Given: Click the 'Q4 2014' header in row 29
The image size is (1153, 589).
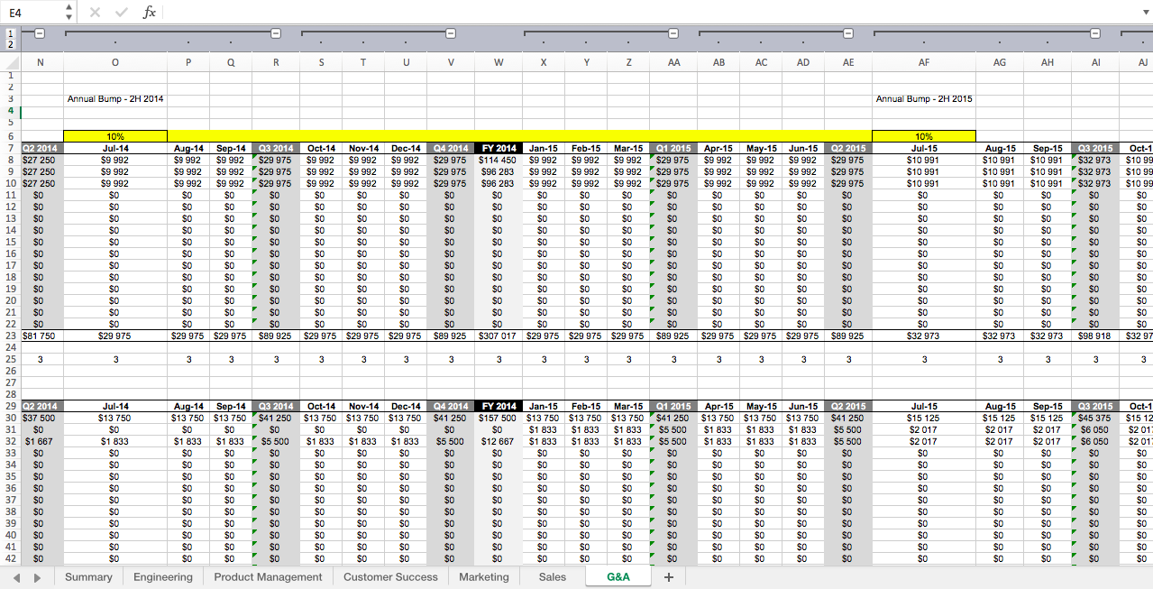Looking at the screenshot, I should (451, 407).
